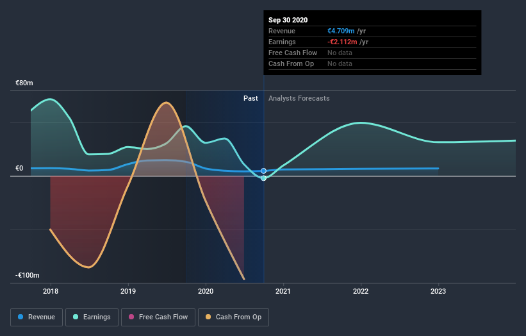The image size is (526, 336).
Task: Click the orange Cash From Op dot
Action: (208, 317)
